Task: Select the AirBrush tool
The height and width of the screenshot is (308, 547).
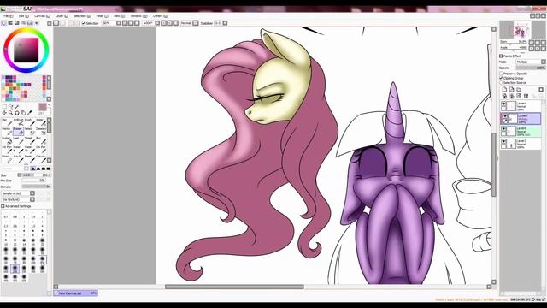Action: pyautogui.click(x=19, y=122)
